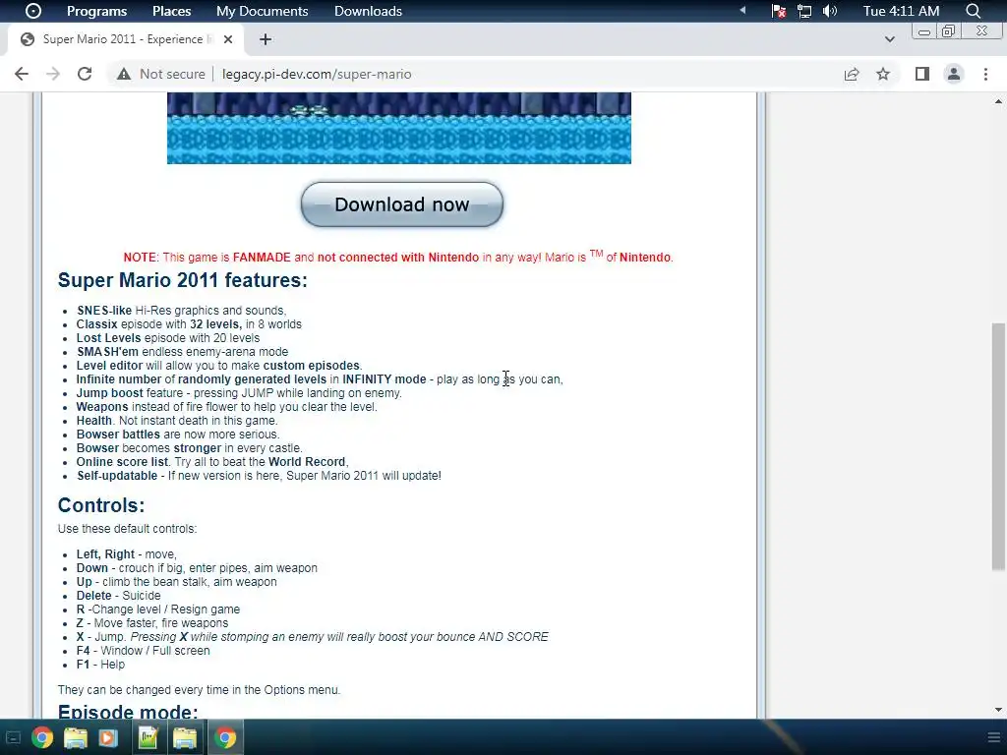
Task: Open the display tray icon
Action: pyautogui.click(x=804, y=11)
